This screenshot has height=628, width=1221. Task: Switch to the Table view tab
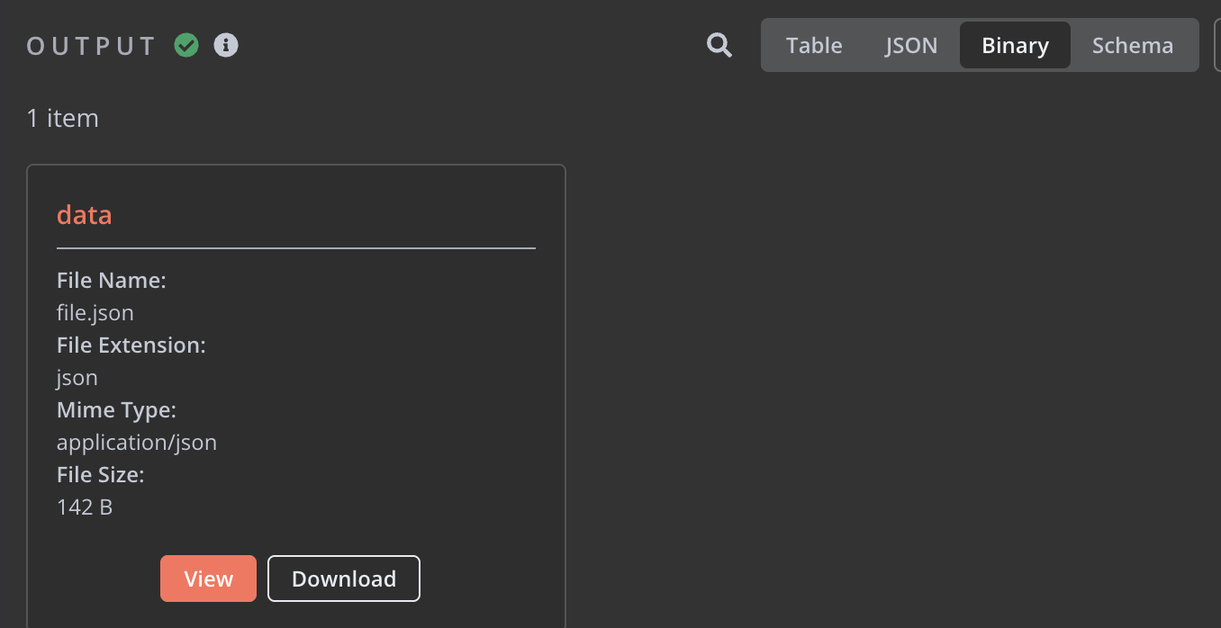point(814,46)
